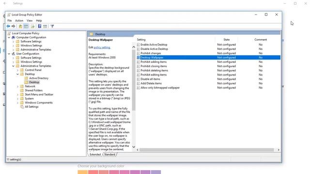Screen dimensions: 310x174
Task: Expand the Windows Components folder arrow
Action: pos(17,103)
